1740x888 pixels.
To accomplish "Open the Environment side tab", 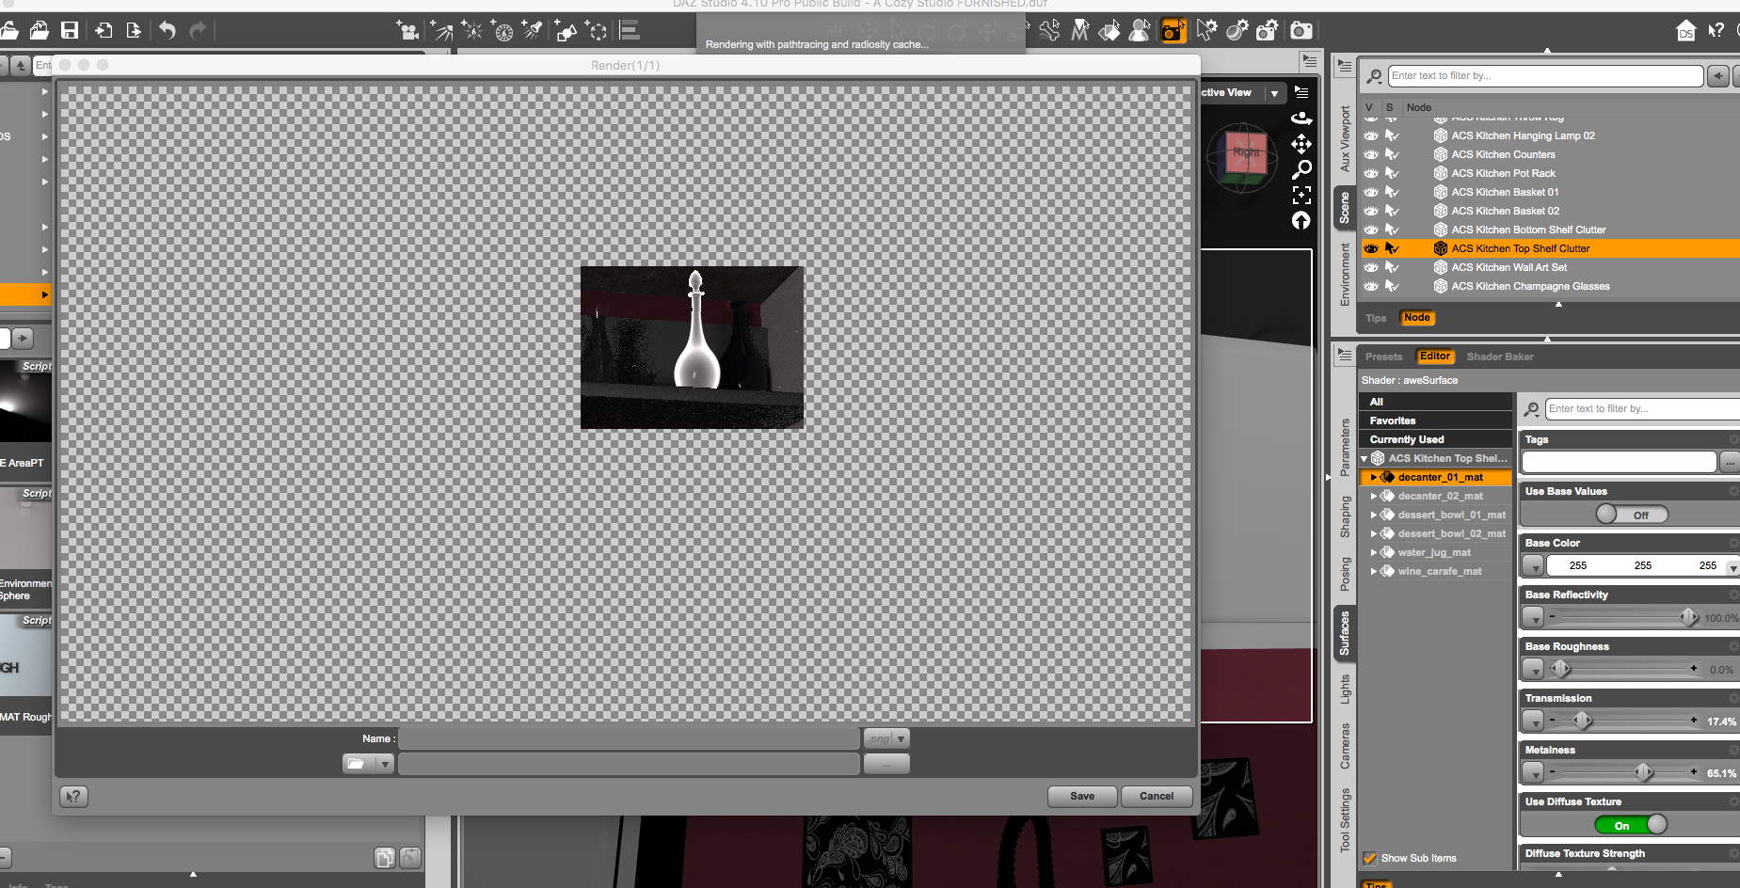I will pyautogui.click(x=1345, y=274).
